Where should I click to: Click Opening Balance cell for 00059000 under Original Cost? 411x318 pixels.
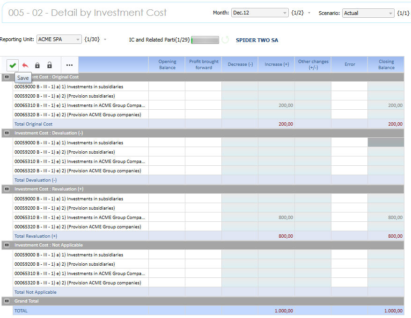(167, 86)
